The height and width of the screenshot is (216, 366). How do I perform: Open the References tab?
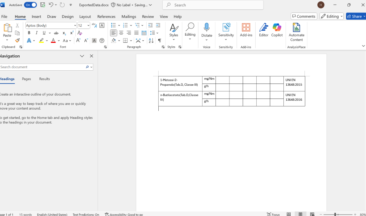(x=106, y=16)
